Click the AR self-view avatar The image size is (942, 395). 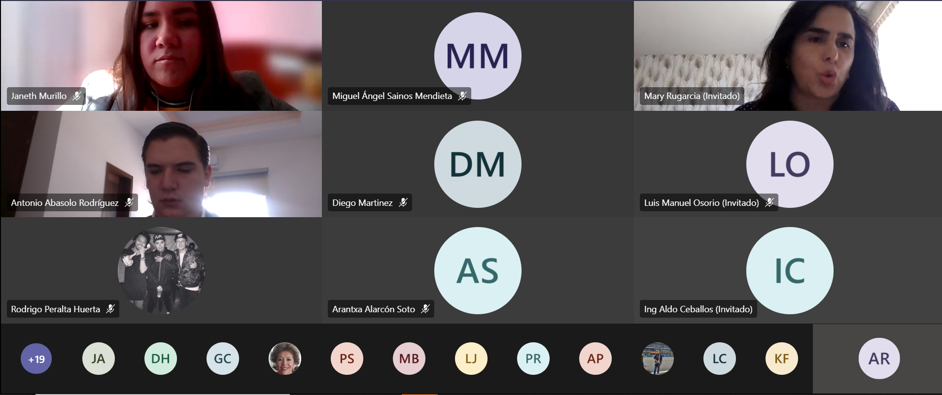coord(879,359)
